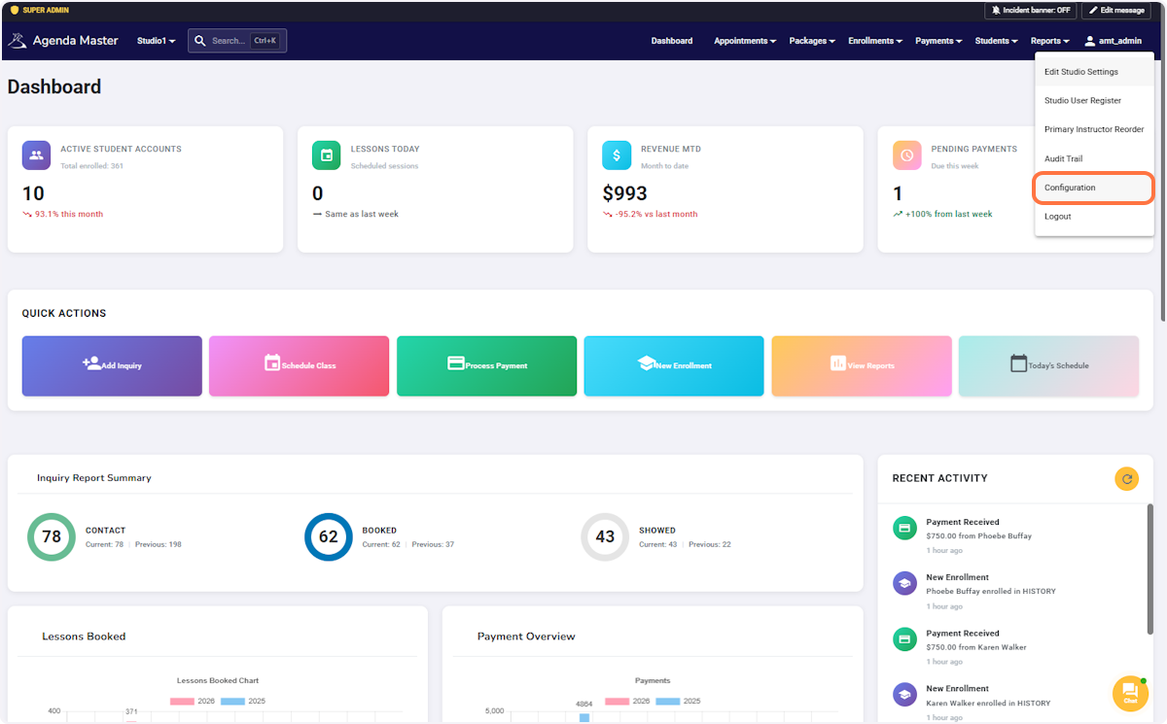Expand the Packages menu
This screenshot has width=1167, height=724.
813,41
